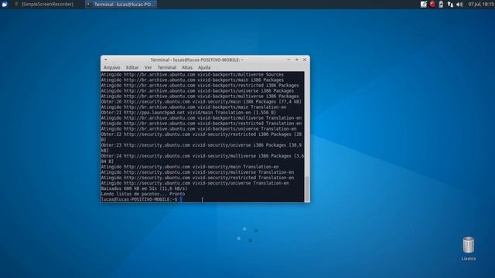Open the battery power indicator

pyautogui.click(x=441, y=4)
